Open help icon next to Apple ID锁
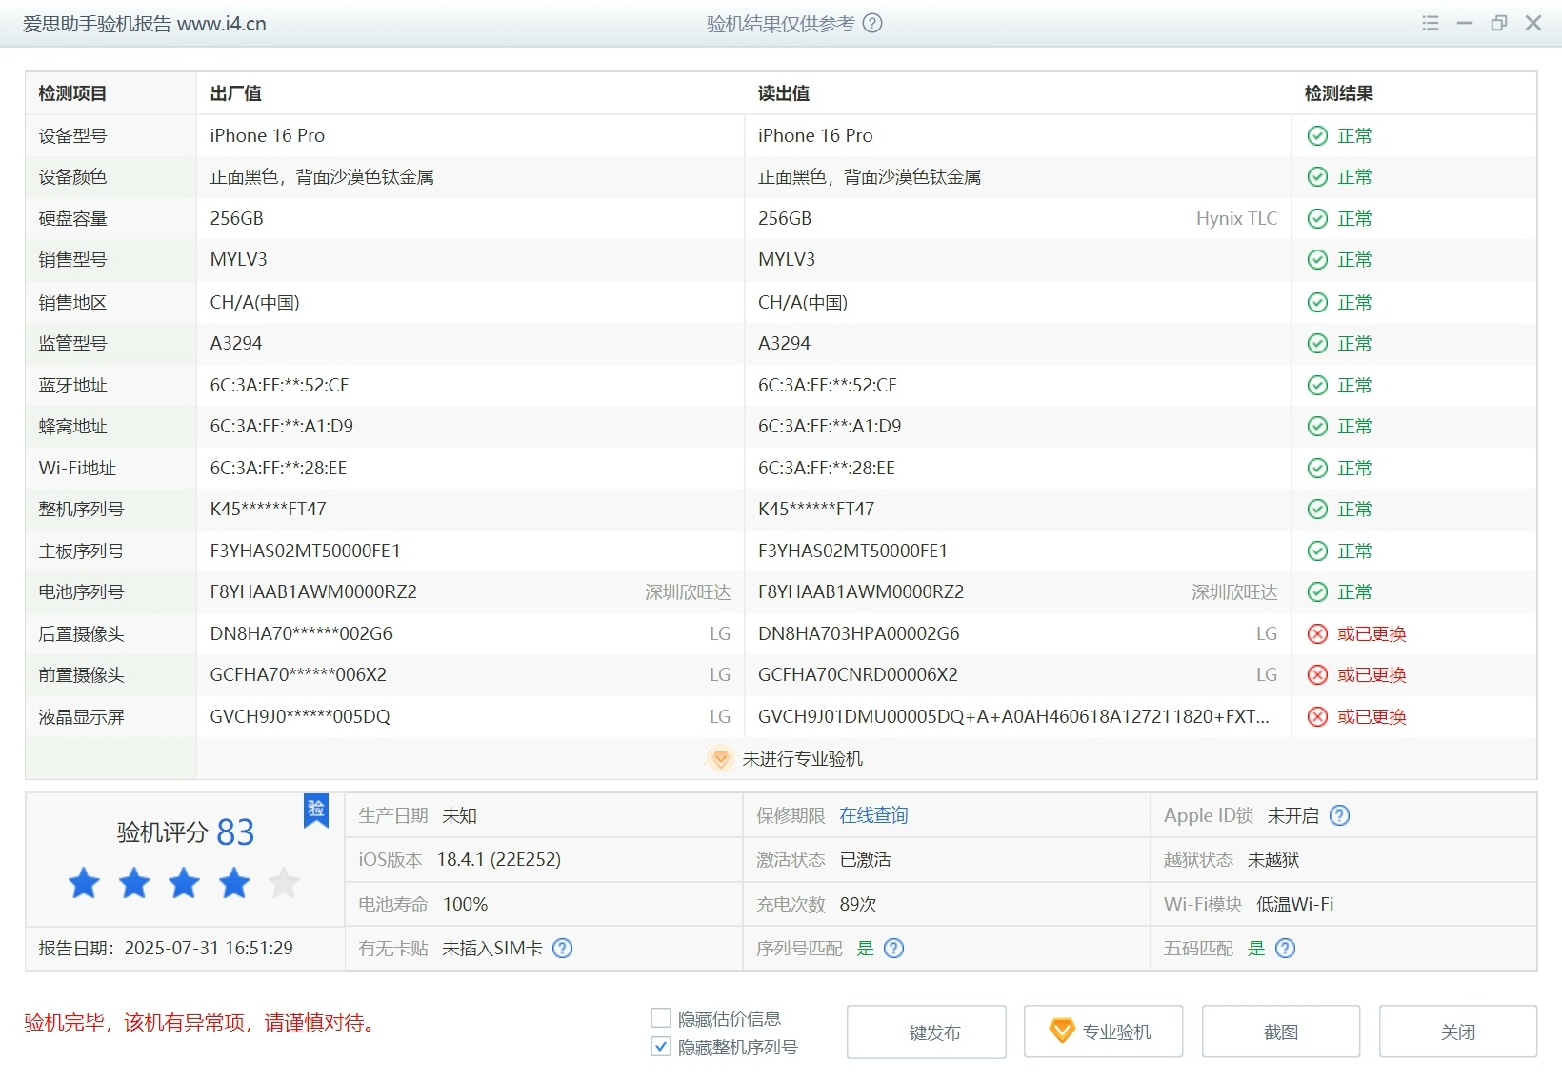 pos(1339,816)
